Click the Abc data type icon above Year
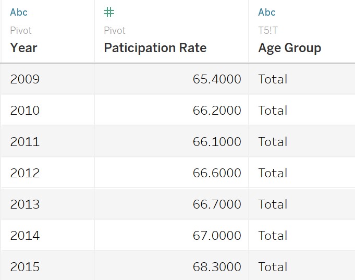 19,13
